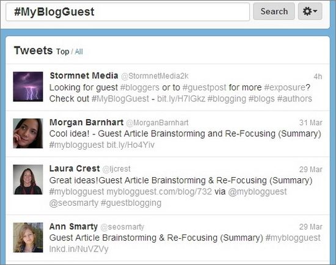Follow the #guestblogging hashtag
Image resolution: width=336 pixels, height=265 pixels.
coord(131,203)
